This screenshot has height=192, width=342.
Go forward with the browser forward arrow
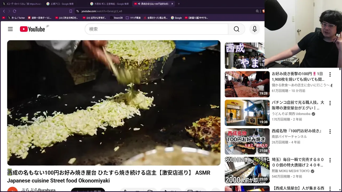click(9, 11)
